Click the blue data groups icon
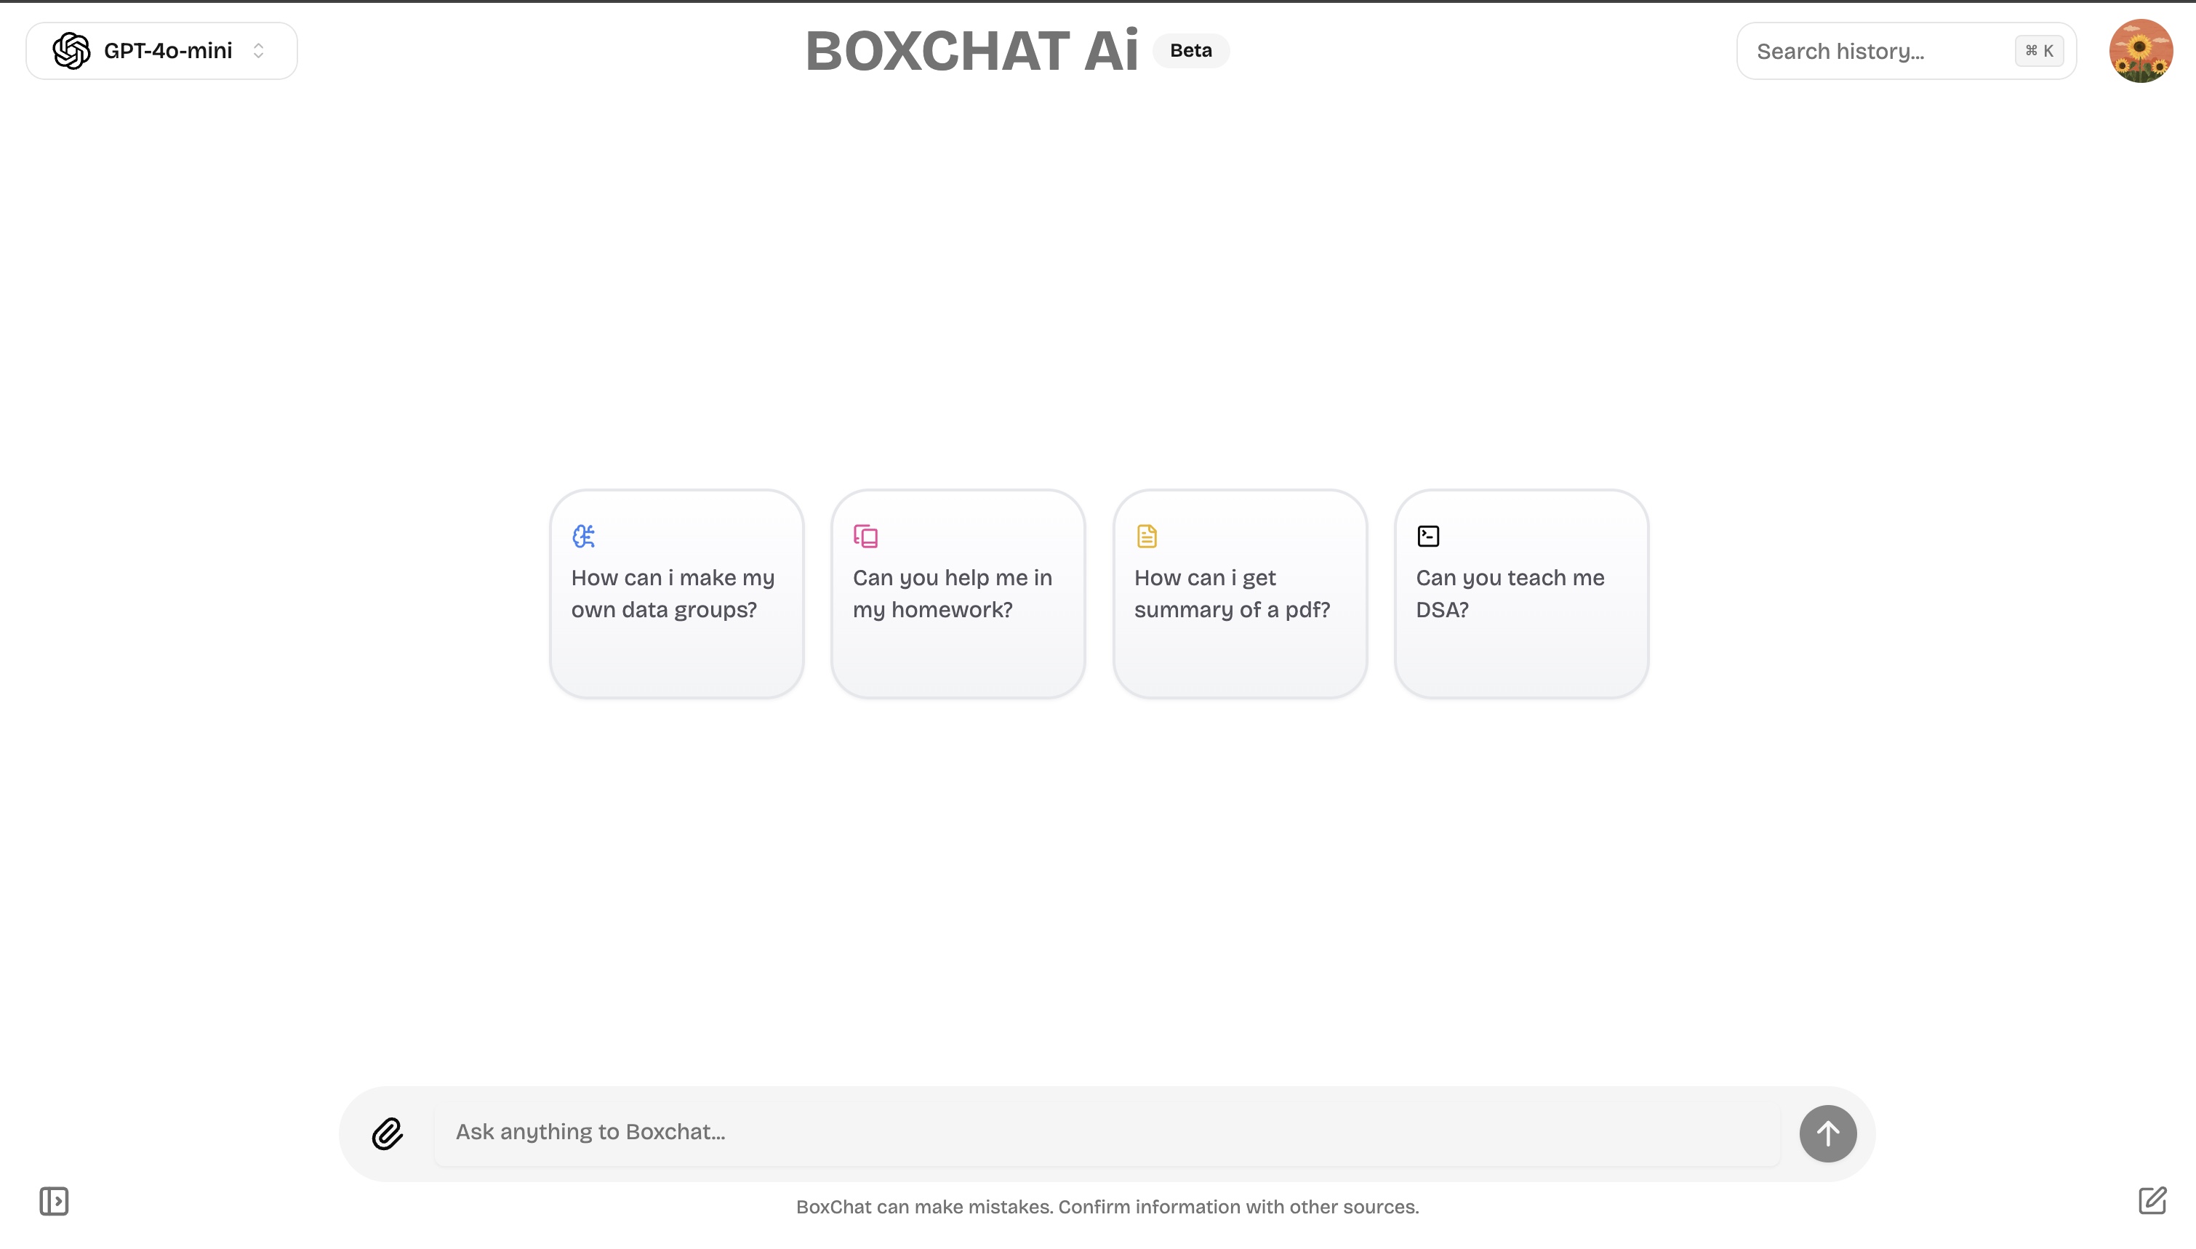Viewport: 2196px width, 1249px height. 585,535
